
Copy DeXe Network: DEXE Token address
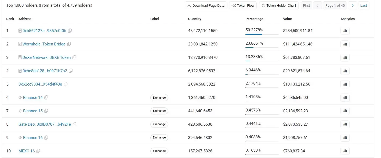pos(74,57)
